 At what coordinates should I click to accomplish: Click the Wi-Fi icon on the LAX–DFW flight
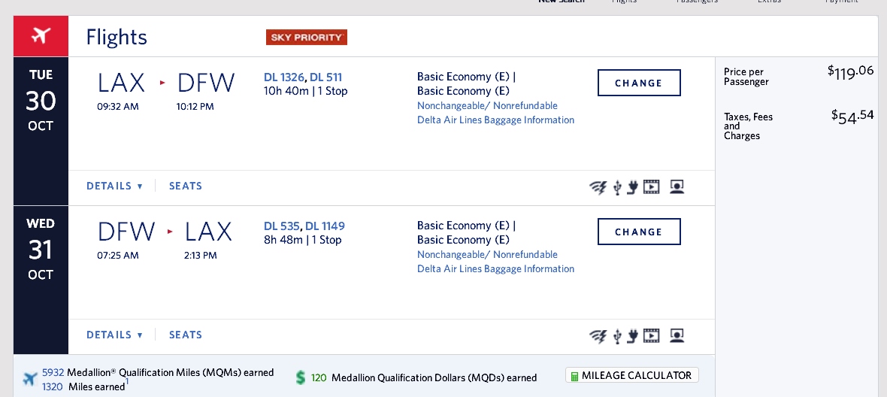click(598, 187)
